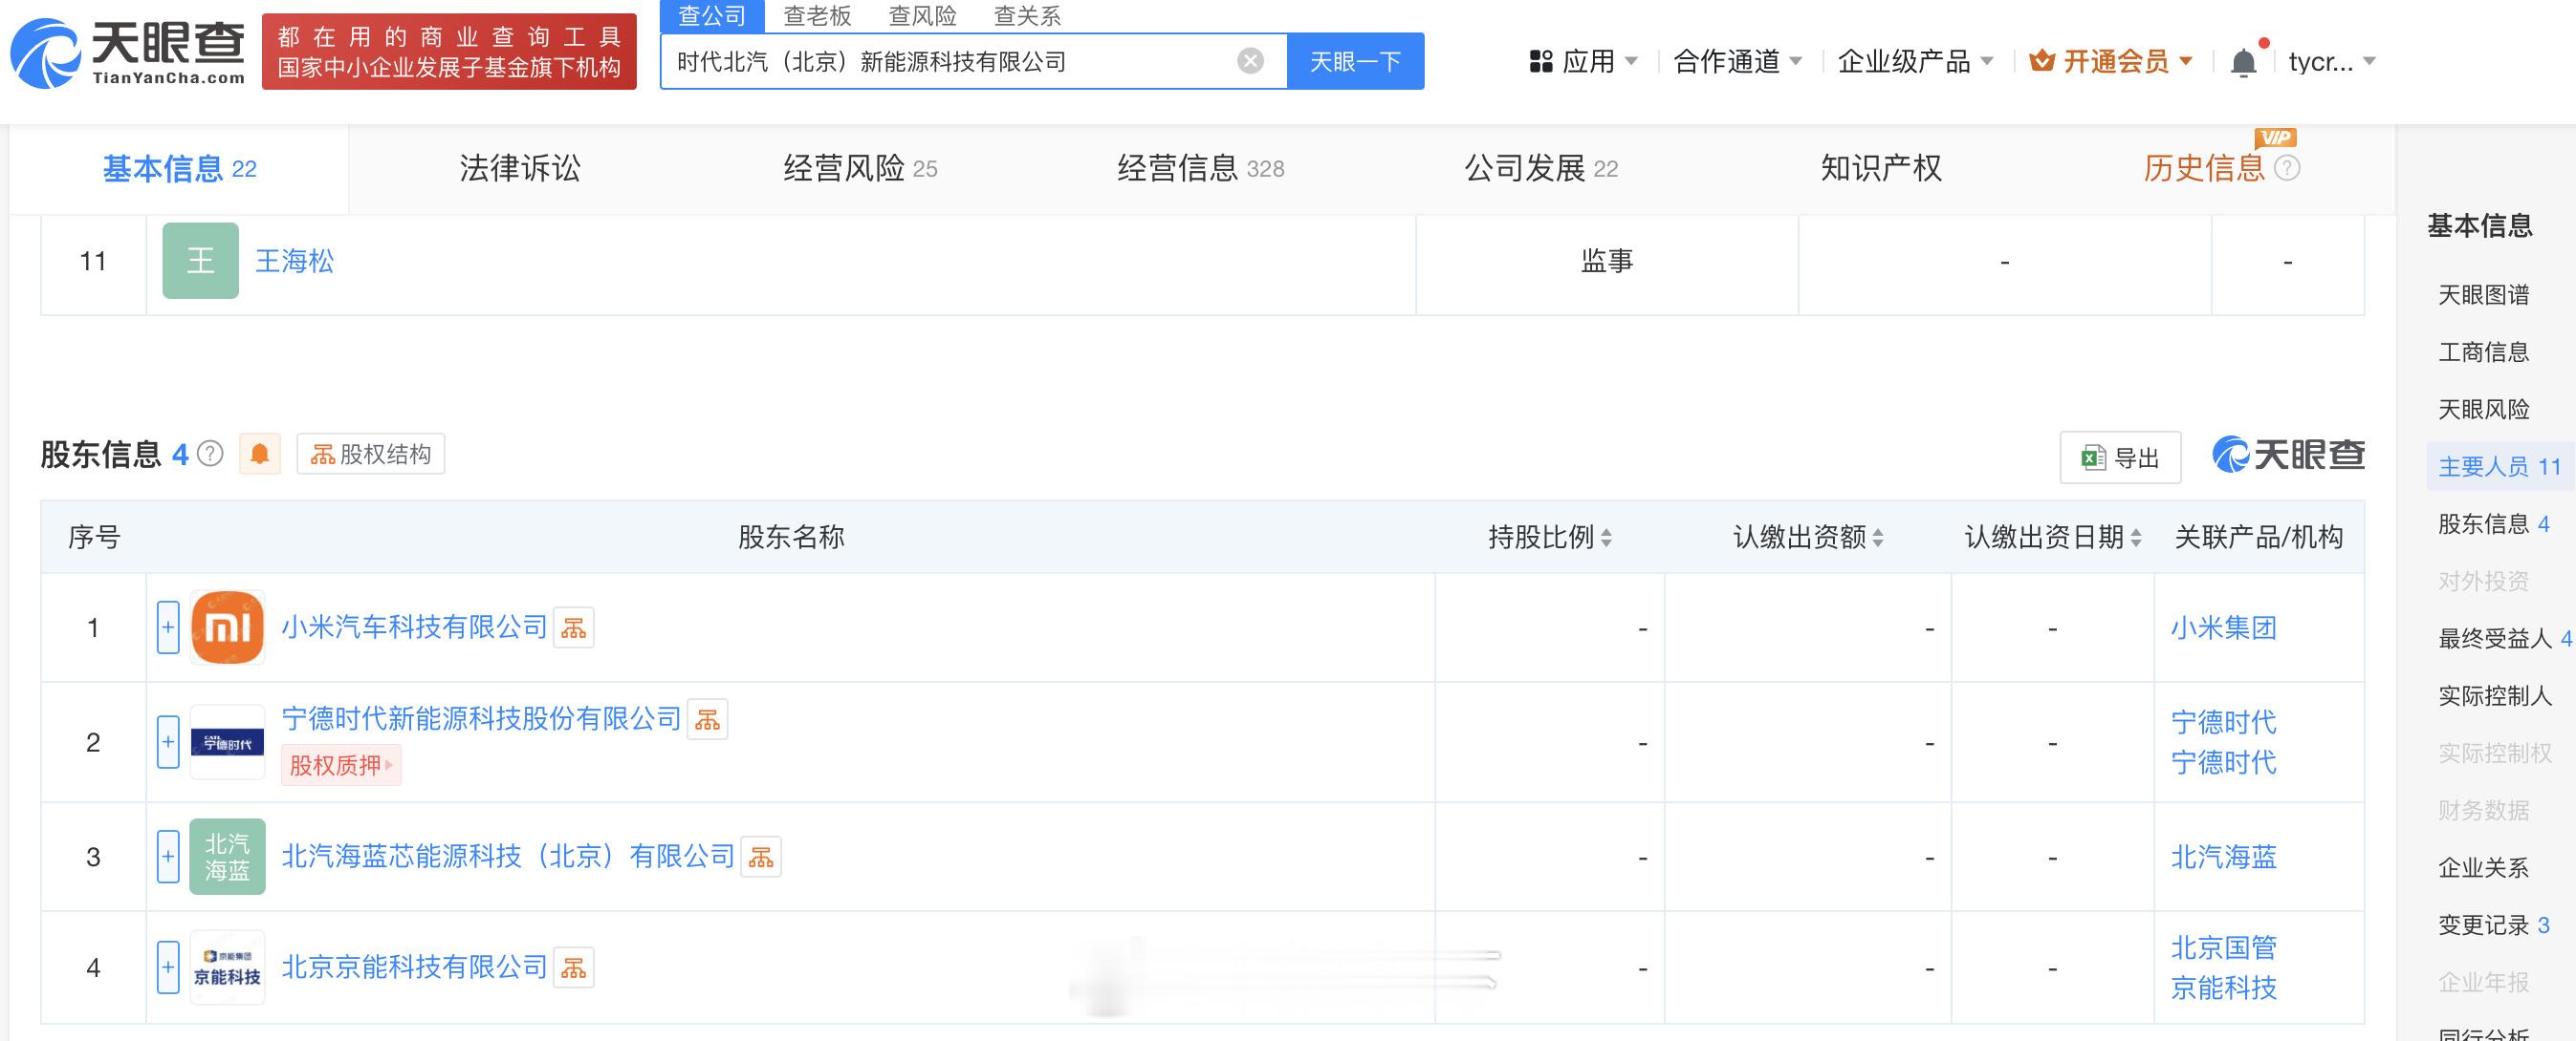Click the 王海松 avatar tile
This screenshot has height=1041, width=2576.
[200, 261]
